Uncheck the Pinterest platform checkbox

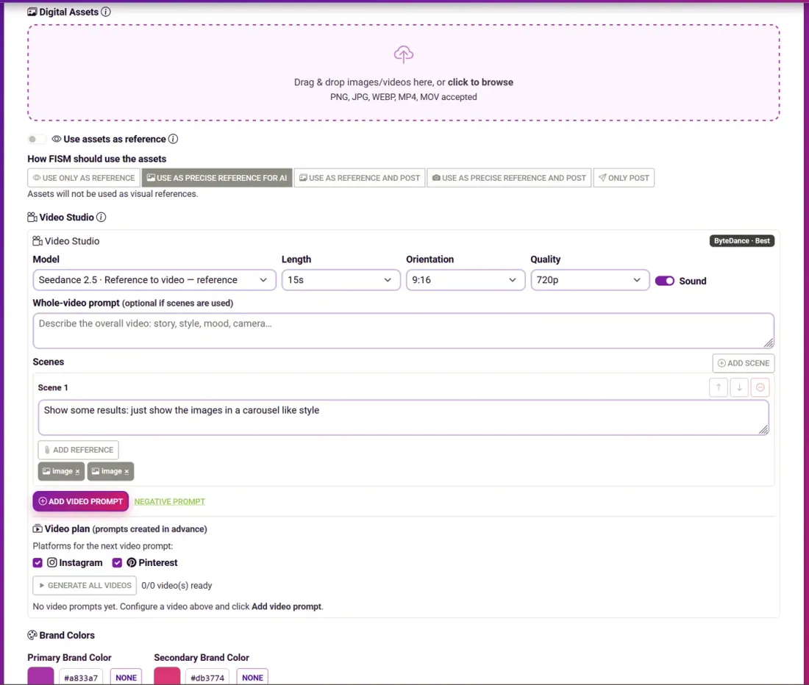click(117, 562)
